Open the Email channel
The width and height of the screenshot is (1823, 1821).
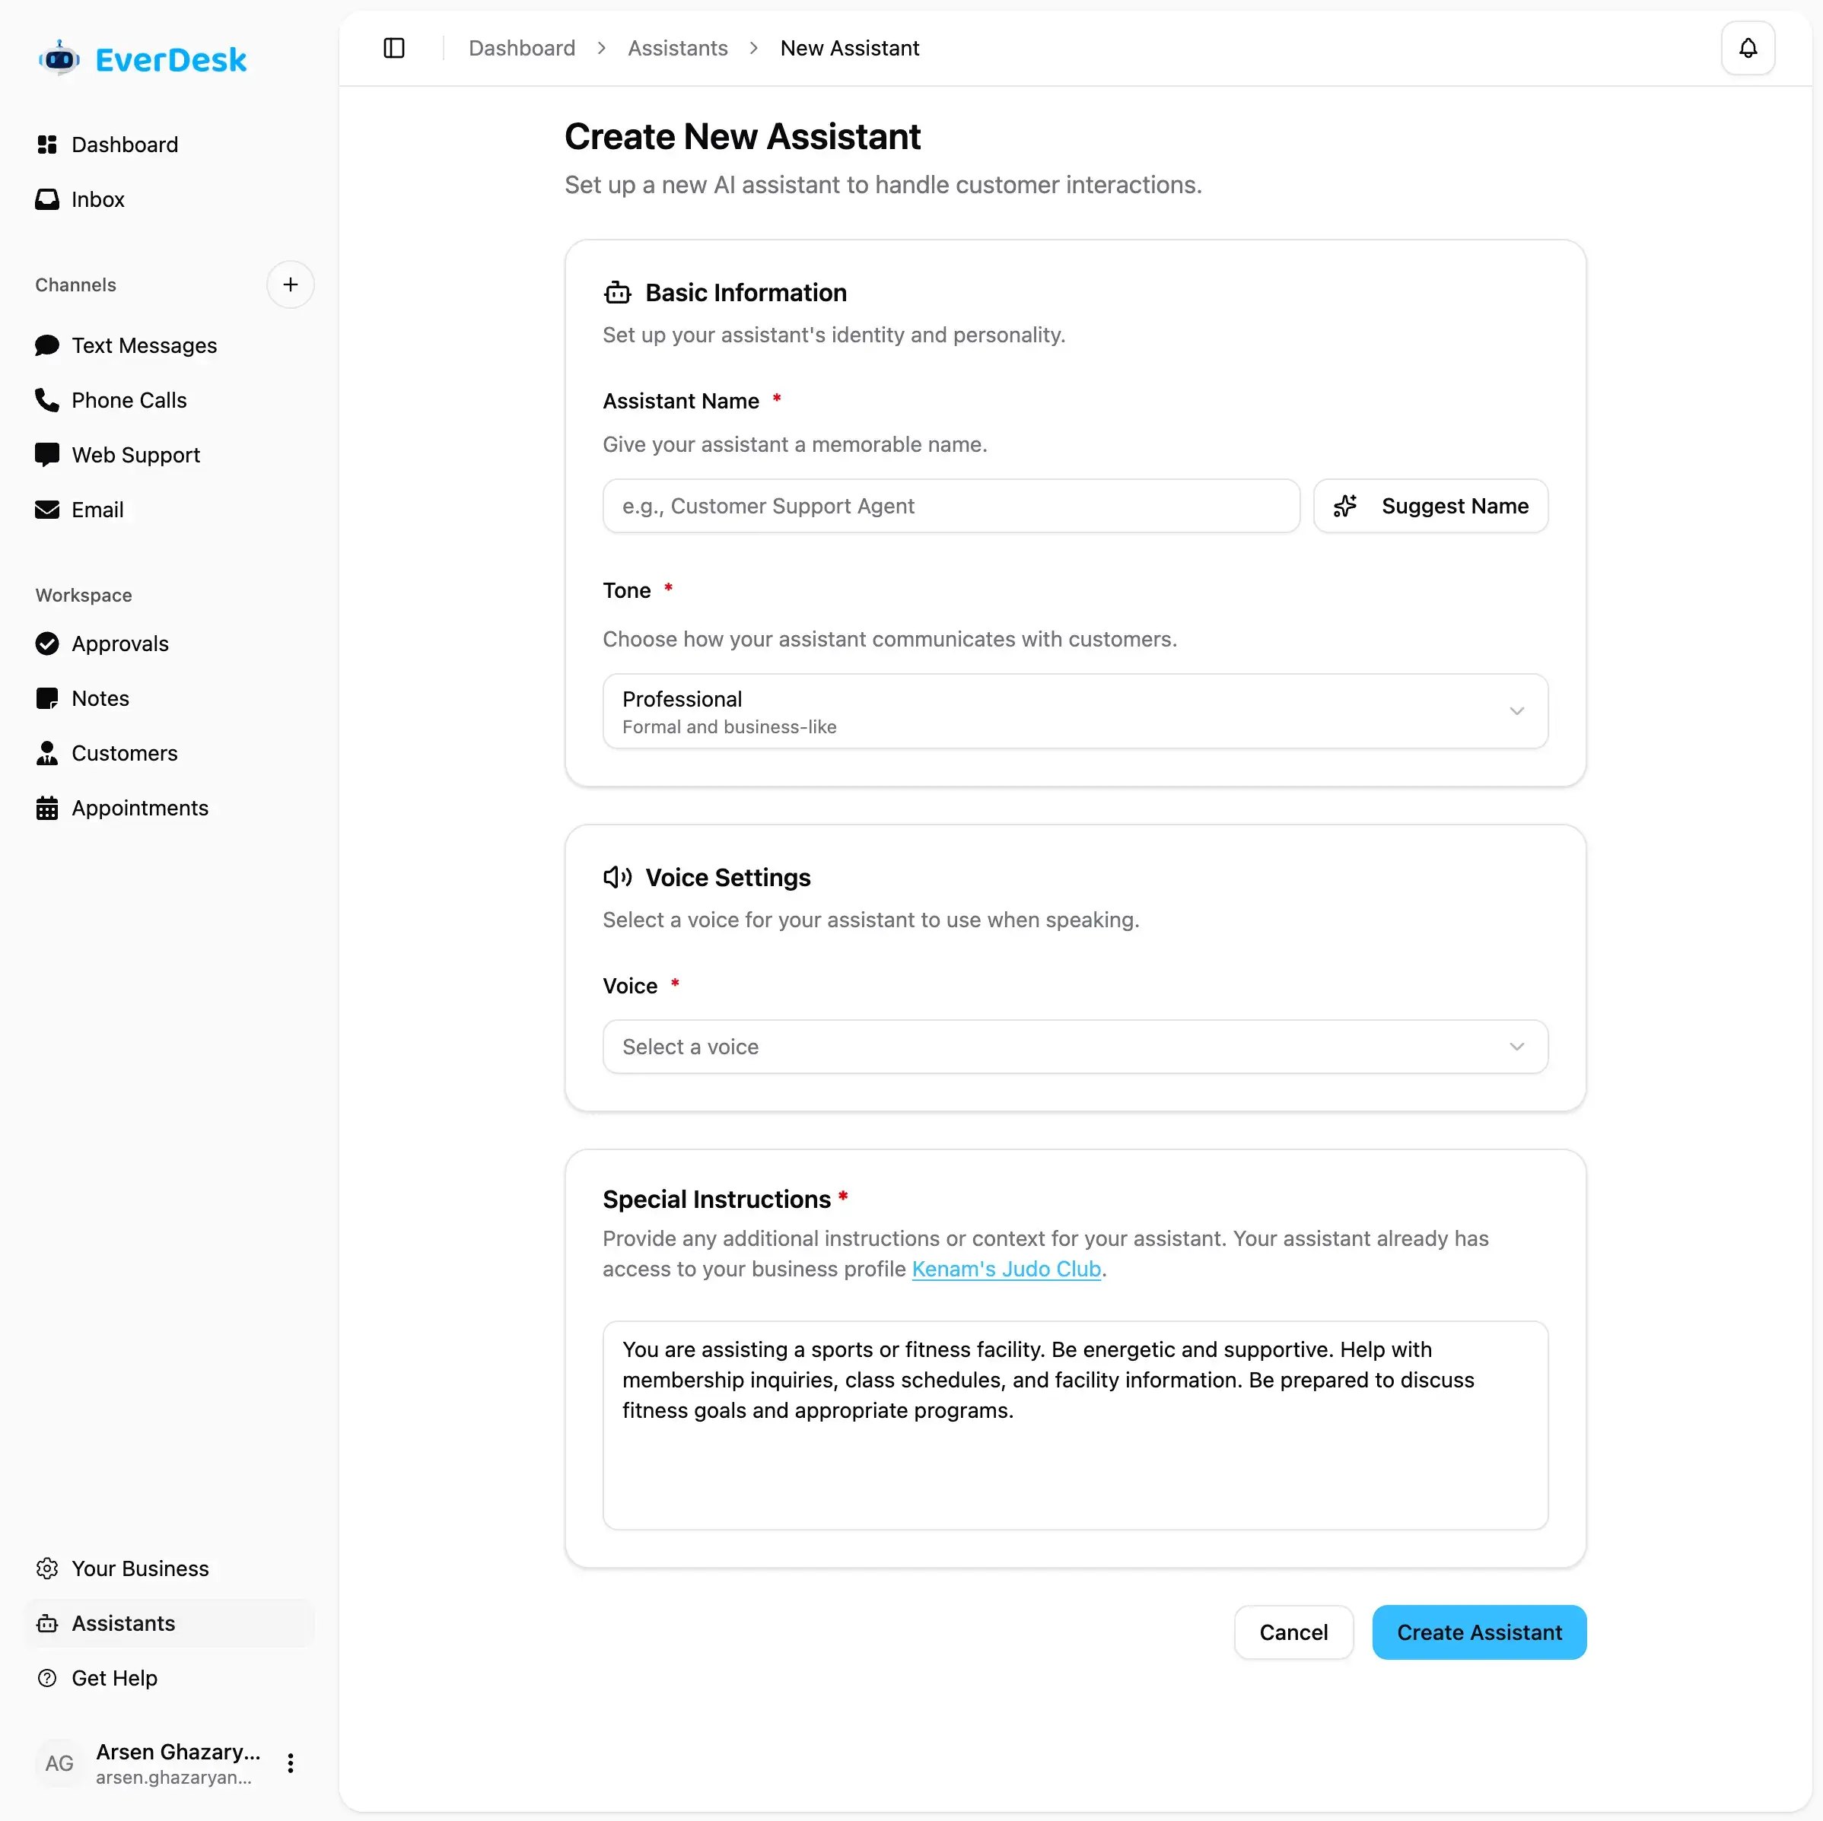(x=97, y=510)
